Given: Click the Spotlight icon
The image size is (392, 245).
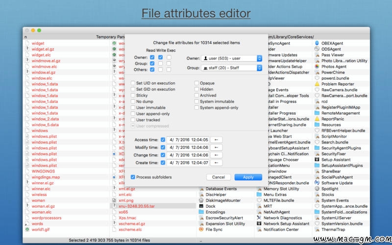Looking at the screenshot, I should click(x=317, y=189).
